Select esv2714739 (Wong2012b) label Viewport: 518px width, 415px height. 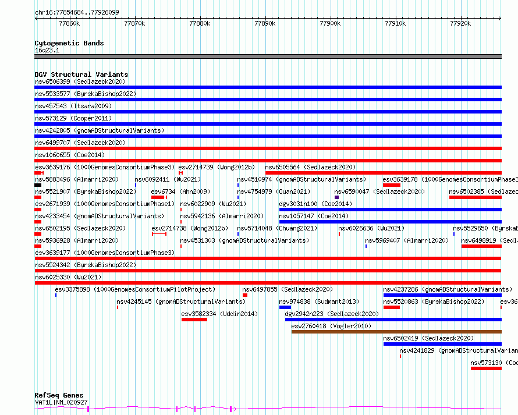217,167
